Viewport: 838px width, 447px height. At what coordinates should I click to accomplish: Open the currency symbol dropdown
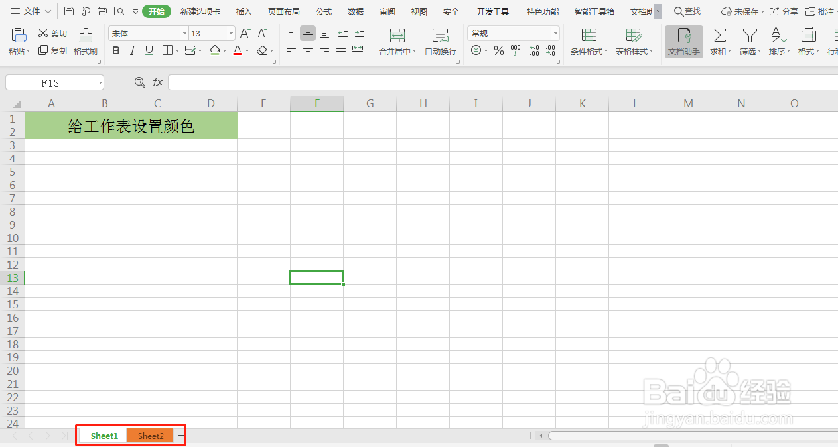pyautogui.click(x=486, y=51)
